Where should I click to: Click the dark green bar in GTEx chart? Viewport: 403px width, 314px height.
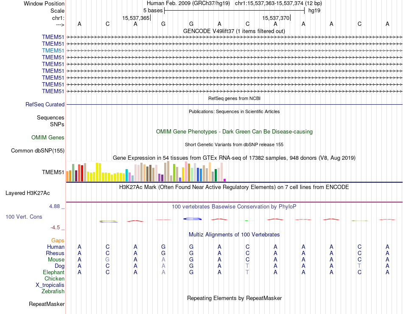point(215,175)
